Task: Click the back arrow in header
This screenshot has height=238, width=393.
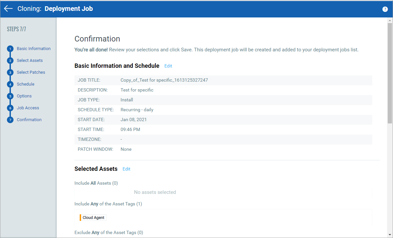Action: 8,9
